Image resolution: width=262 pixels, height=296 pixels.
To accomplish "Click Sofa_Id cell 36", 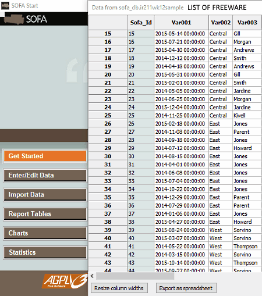I will [x=141, y=205].
